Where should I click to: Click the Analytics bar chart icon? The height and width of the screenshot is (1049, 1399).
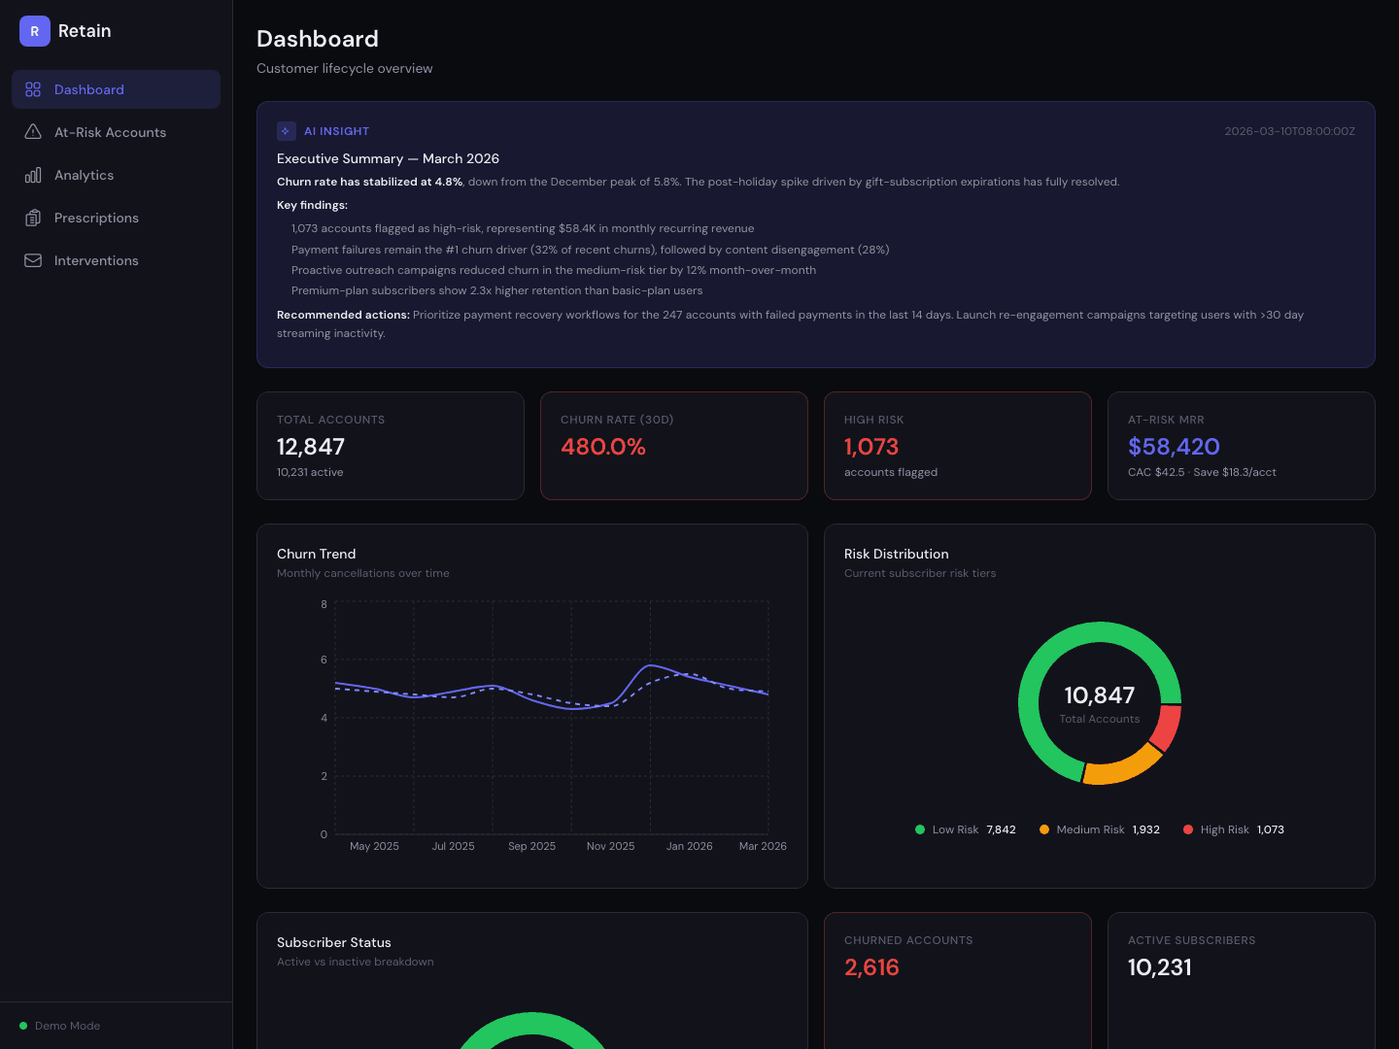coord(33,175)
